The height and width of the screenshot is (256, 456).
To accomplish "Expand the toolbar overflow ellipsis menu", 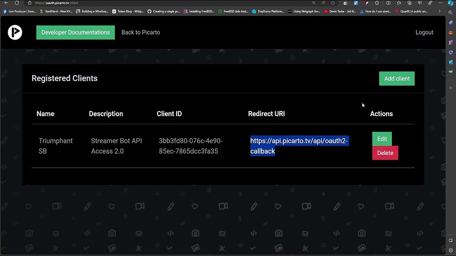I will pyautogui.click(x=440, y=3).
